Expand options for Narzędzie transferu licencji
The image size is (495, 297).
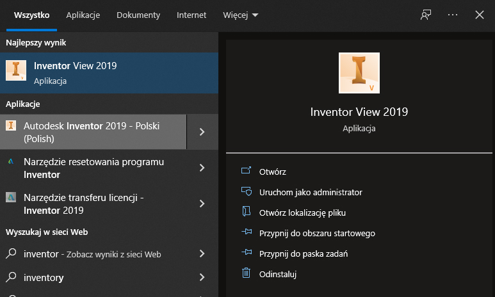point(202,204)
